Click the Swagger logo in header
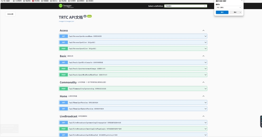Screen dimensions: 262x137 point(66,6)
